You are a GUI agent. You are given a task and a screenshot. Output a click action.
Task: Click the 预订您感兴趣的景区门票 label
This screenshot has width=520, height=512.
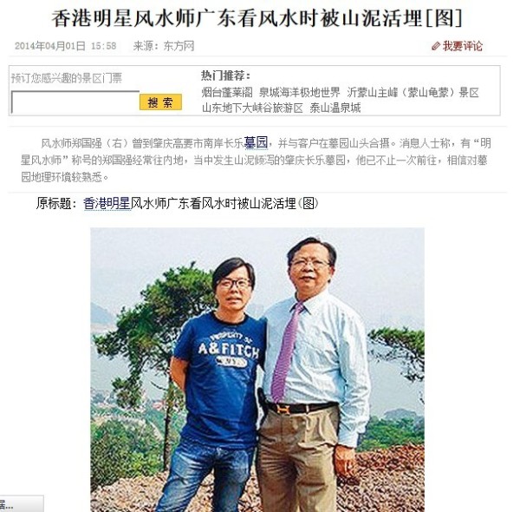(67, 78)
